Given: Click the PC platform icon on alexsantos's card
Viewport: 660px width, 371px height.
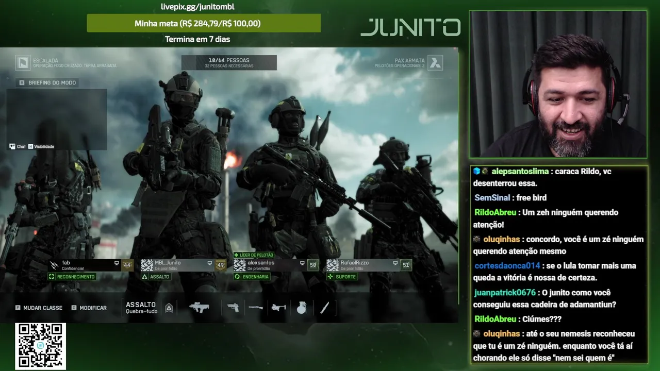Looking at the screenshot, I should click(x=302, y=263).
